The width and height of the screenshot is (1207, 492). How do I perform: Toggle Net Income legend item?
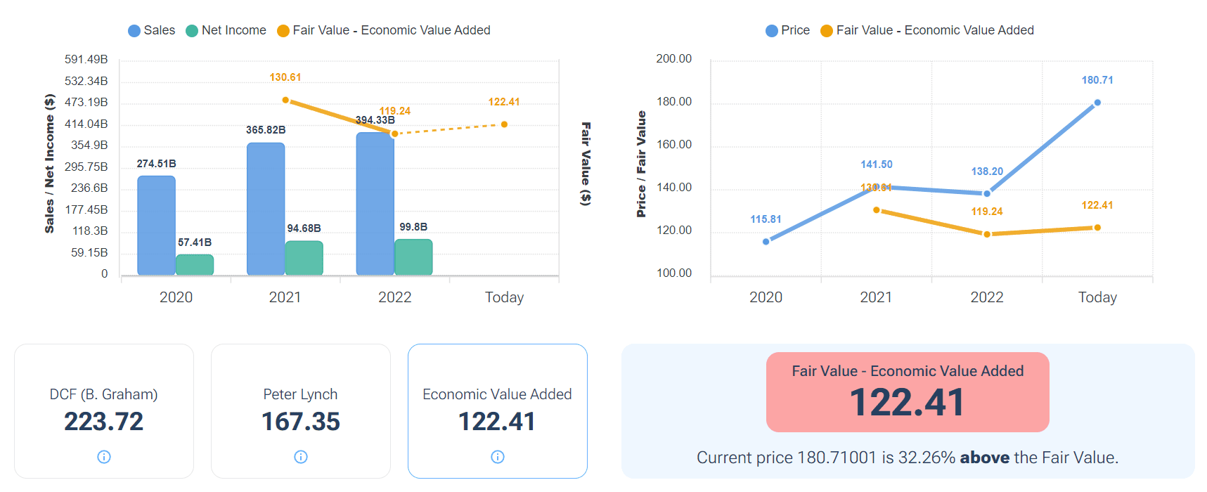click(x=226, y=30)
